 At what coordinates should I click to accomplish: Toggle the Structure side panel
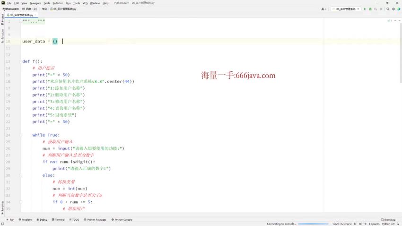point(2,34)
